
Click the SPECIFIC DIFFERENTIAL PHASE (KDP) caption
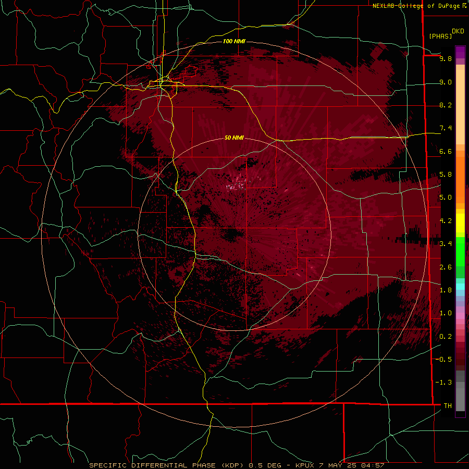[167, 465]
